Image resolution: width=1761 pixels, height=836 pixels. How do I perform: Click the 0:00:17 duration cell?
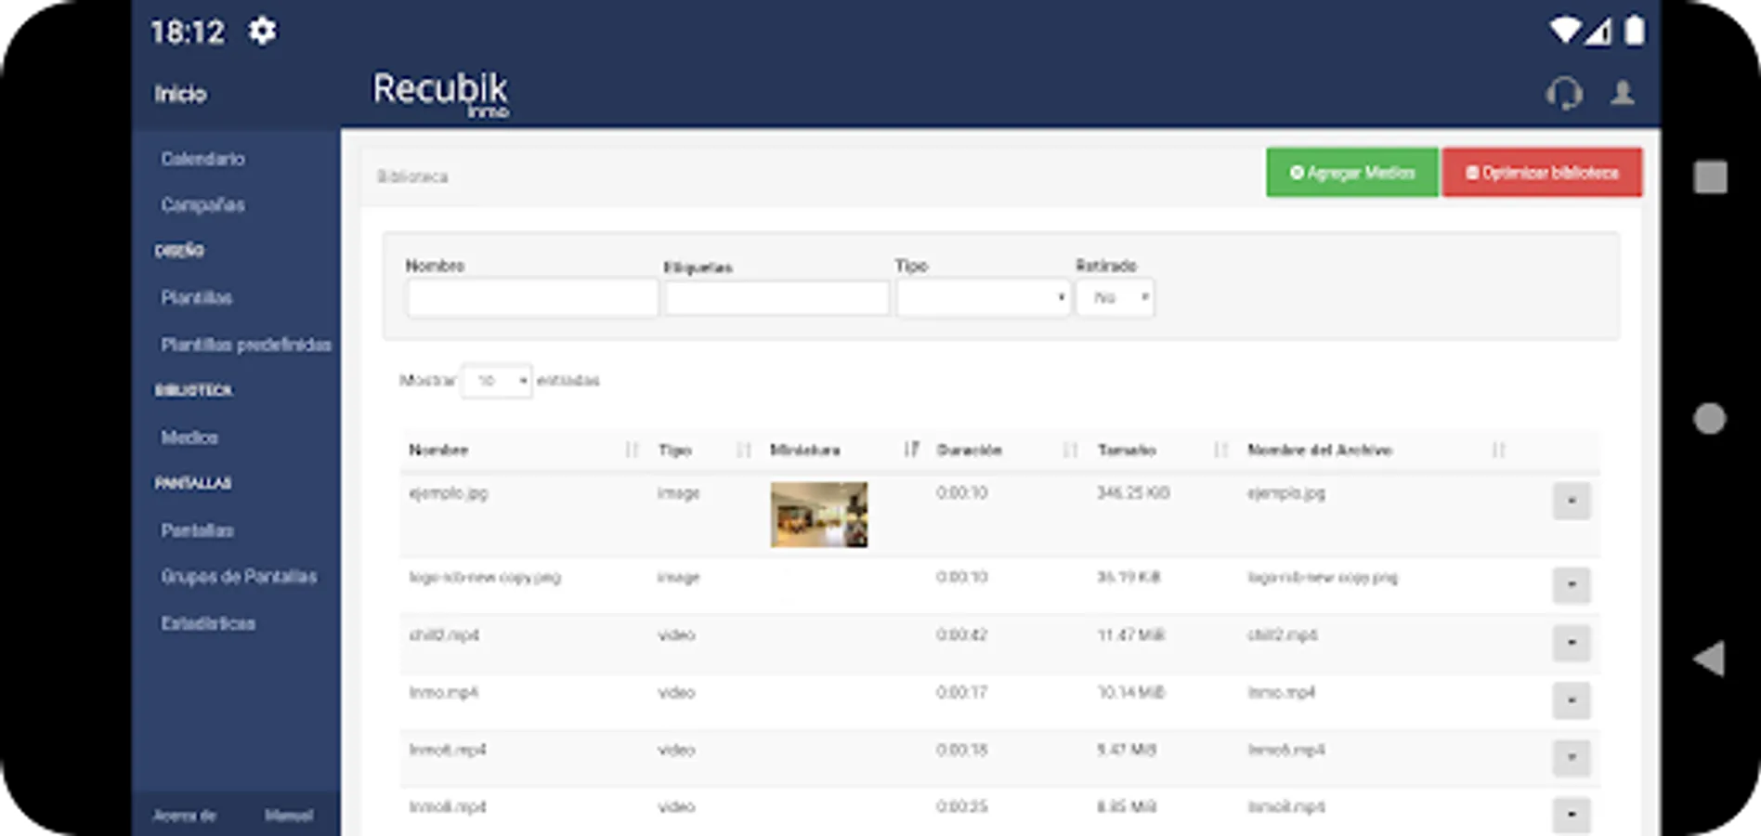pos(962,693)
